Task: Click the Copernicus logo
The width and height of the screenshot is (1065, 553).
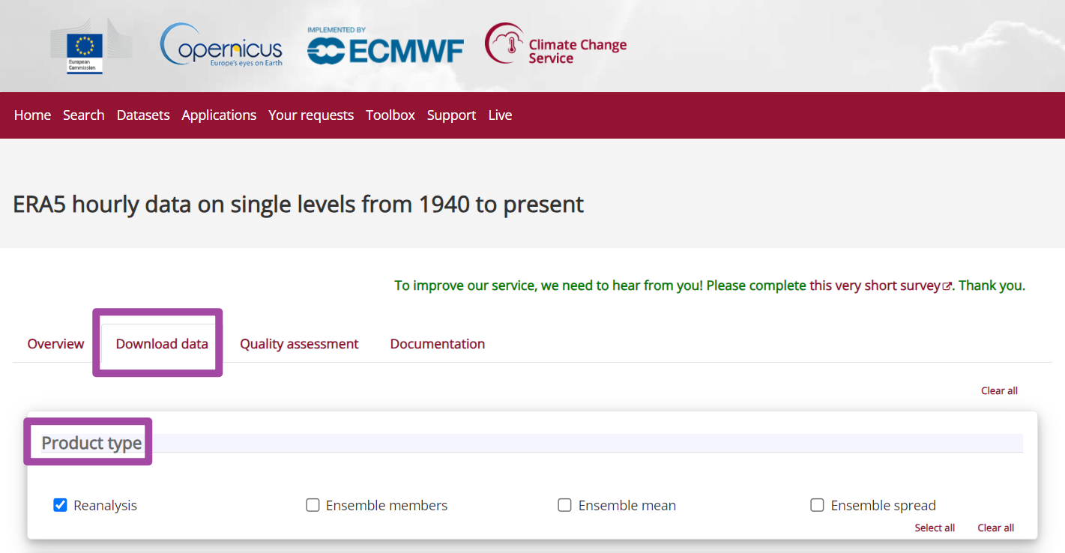Action: [x=221, y=45]
